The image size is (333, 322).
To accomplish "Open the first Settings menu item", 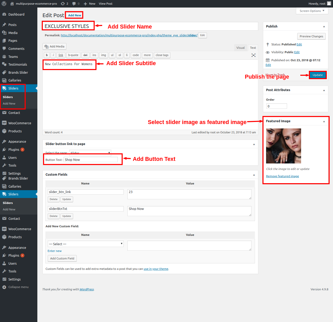I will tap(15, 173).
